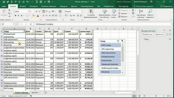
Task: Open Форматировать как таблицу gallery
Action: click(x=104, y=14)
